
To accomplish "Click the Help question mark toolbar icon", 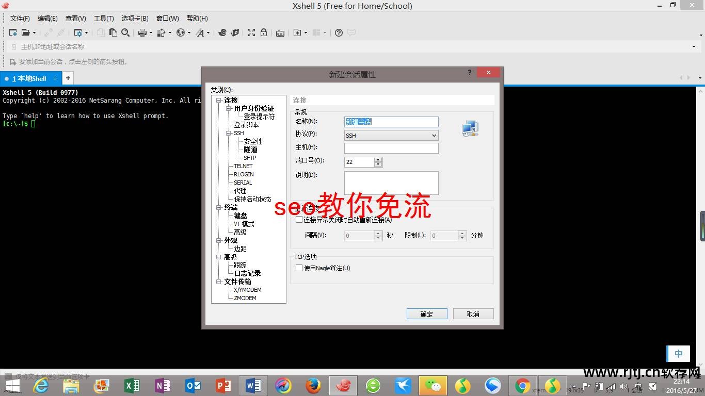I will coord(339,32).
